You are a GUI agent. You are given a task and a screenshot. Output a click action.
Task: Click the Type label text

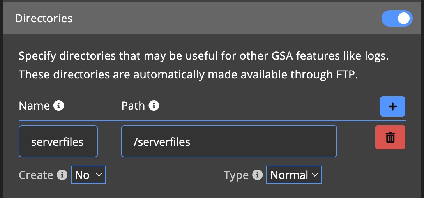[x=236, y=175]
